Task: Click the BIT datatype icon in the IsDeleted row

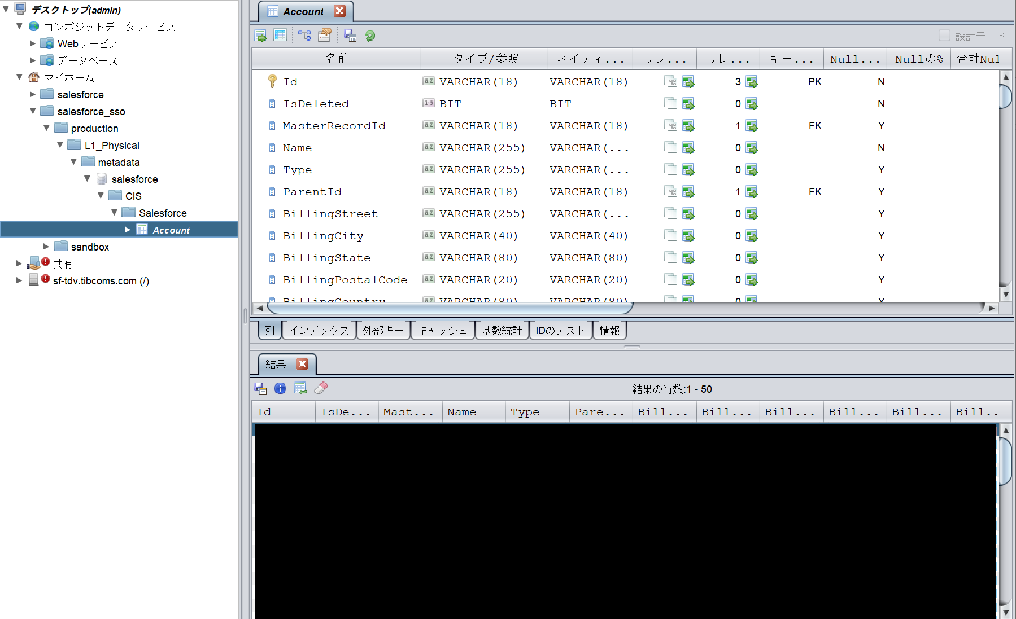Action: click(x=429, y=103)
